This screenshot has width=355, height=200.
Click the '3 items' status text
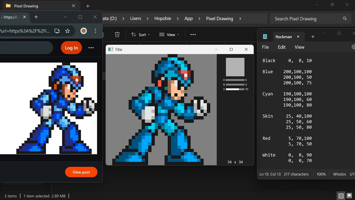click(x=11, y=196)
